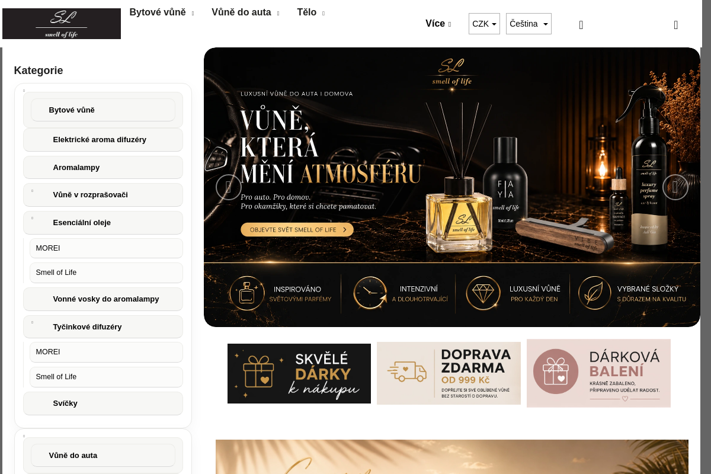
Task: Click the Smell of Life logo
Action: pyautogui.click(x=62, y=24)
